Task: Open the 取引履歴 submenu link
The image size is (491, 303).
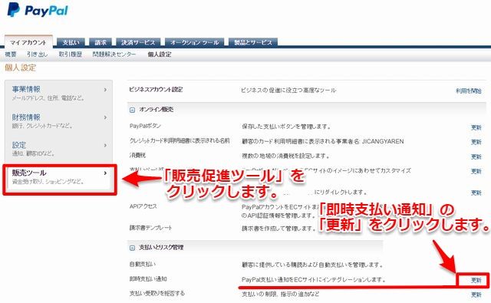Action: (x=70, y=54)
